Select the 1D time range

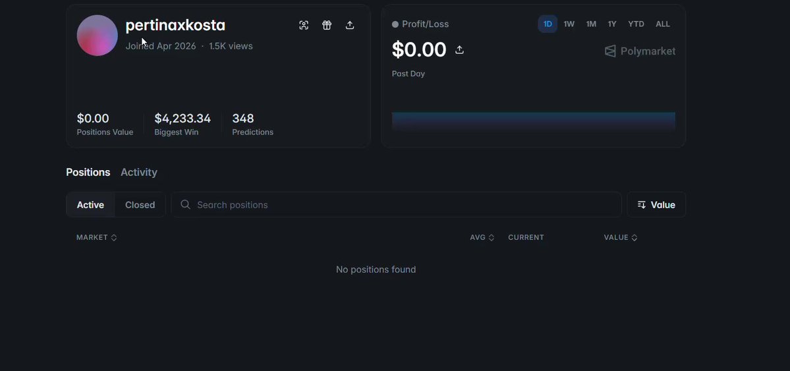tap(548, 24)
